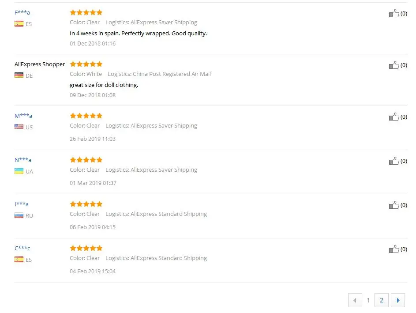Viewport: 416px width, 313px height.
Task: Like M***a's review from the US
Action: (x=394, y=117)
